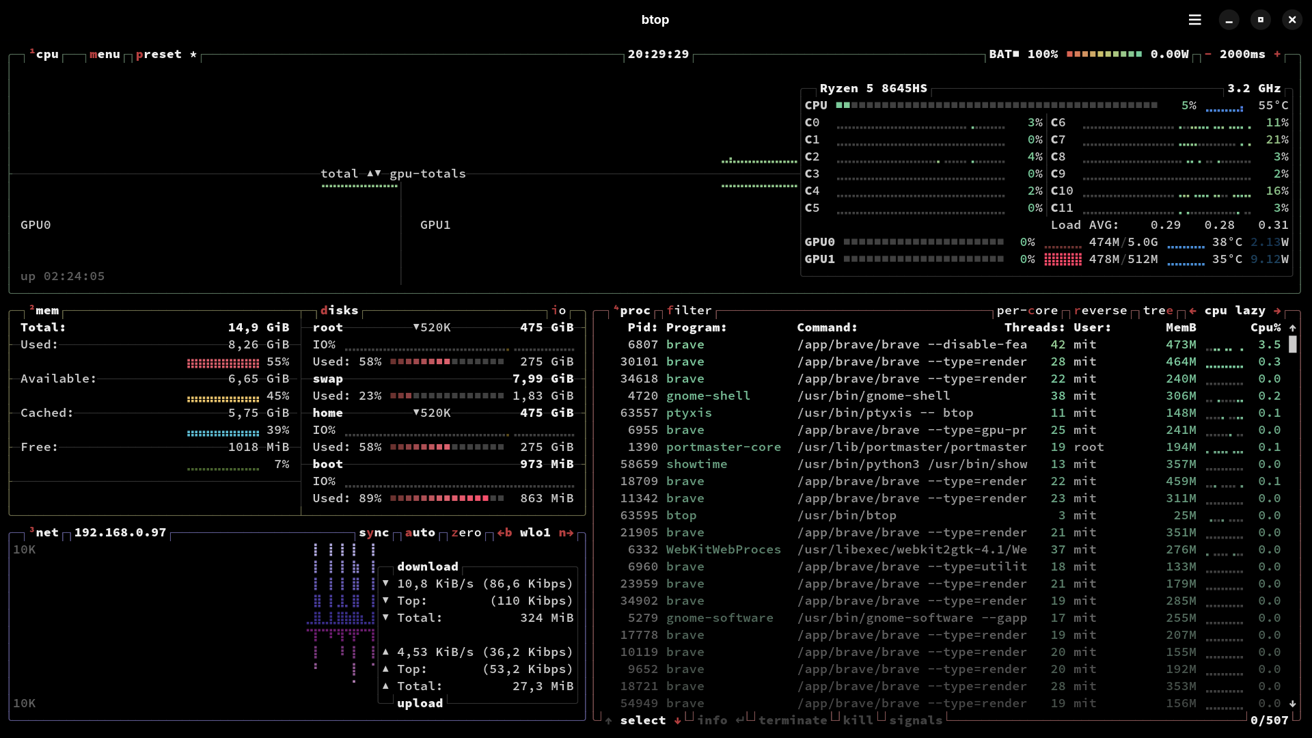
Task: Click right arrow after lazy sort option
Action: click(1276, 310)
